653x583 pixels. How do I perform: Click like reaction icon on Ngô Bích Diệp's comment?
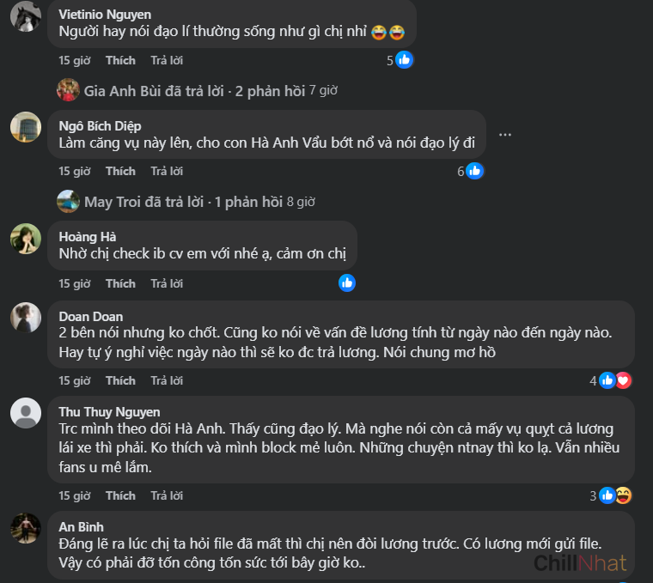coord(474,171)
